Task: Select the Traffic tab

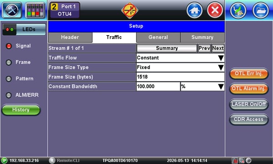Action: click(x=114, y=37)
